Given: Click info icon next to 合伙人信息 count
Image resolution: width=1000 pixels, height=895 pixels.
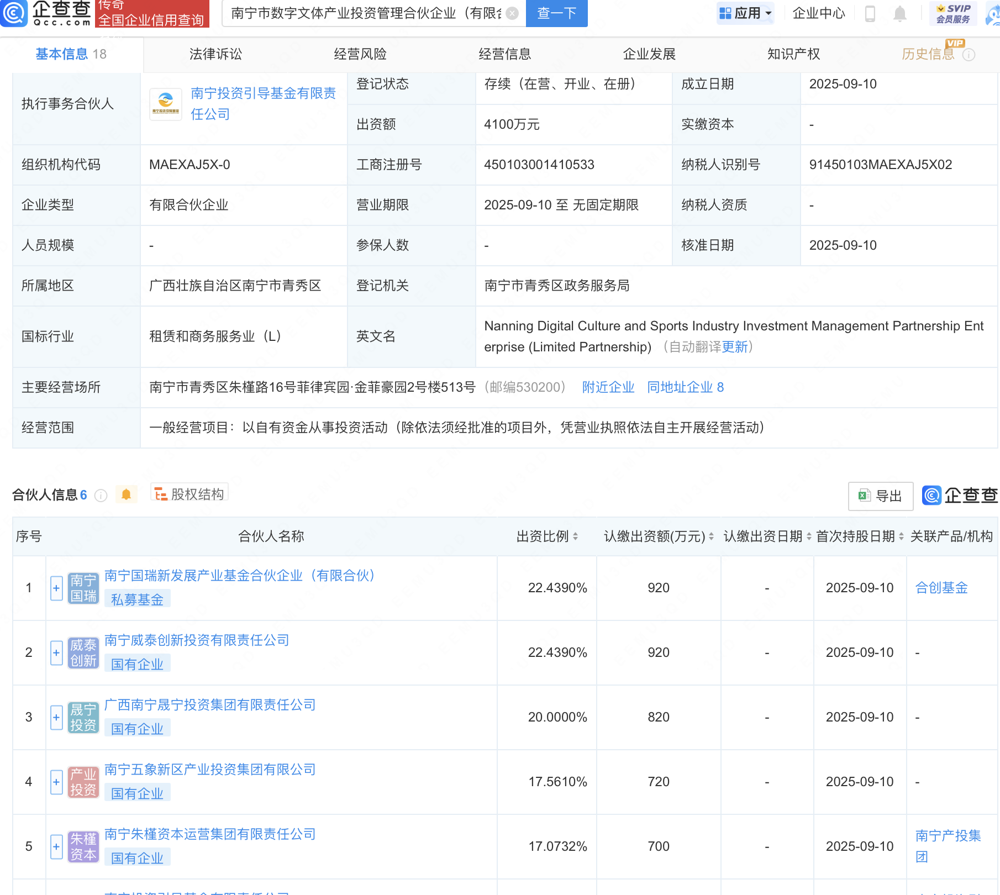Looking at the screenshot, I should (x=101, y=496).
